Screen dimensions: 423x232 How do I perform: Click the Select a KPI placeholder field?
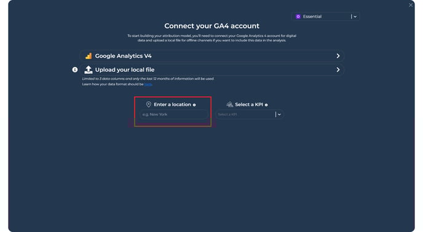click(245, 115)
